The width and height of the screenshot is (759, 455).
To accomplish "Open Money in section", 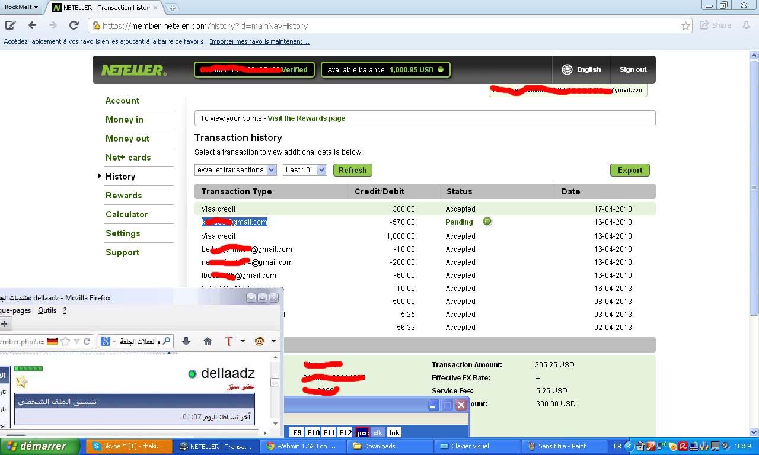I will pyautogui.click(x=124, y=120).
